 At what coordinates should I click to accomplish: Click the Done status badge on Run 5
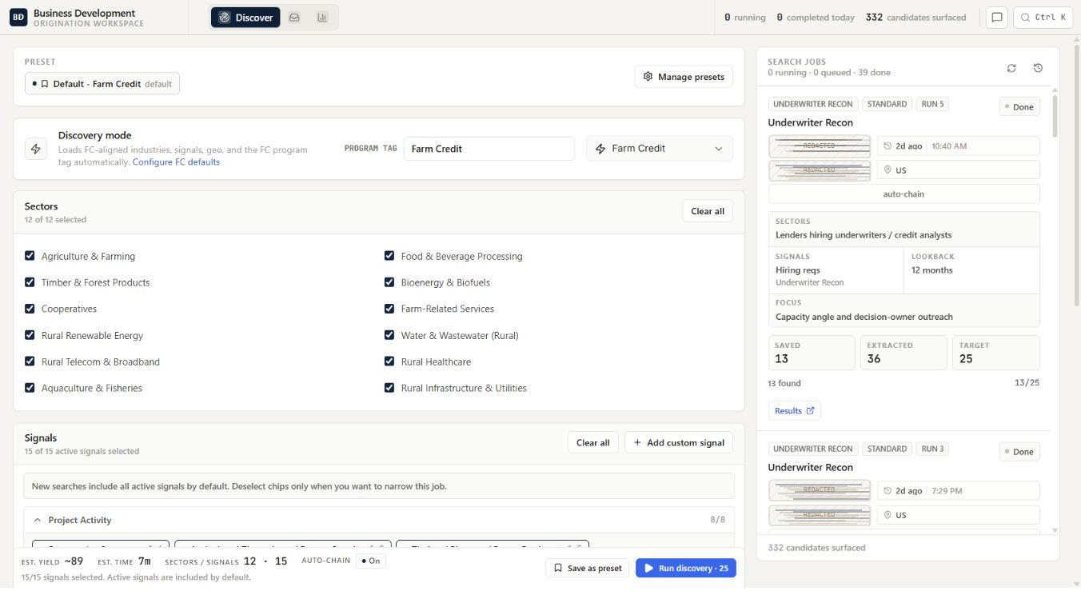[x=1019, y=107]
